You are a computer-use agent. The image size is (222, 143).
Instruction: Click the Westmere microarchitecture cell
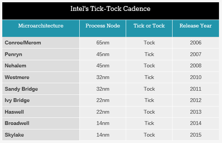(x=41, y=78)
